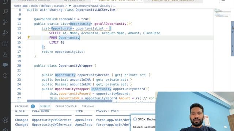
Task: Click LIMIT 10 on line 15
Action: (x=57, y=43)
